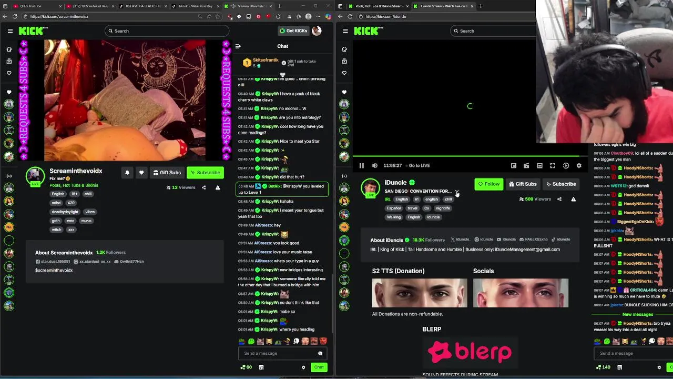Screen dimensions: 673x379
Task: Jump to New messages in right chat
Action: [x=637, y=314]
